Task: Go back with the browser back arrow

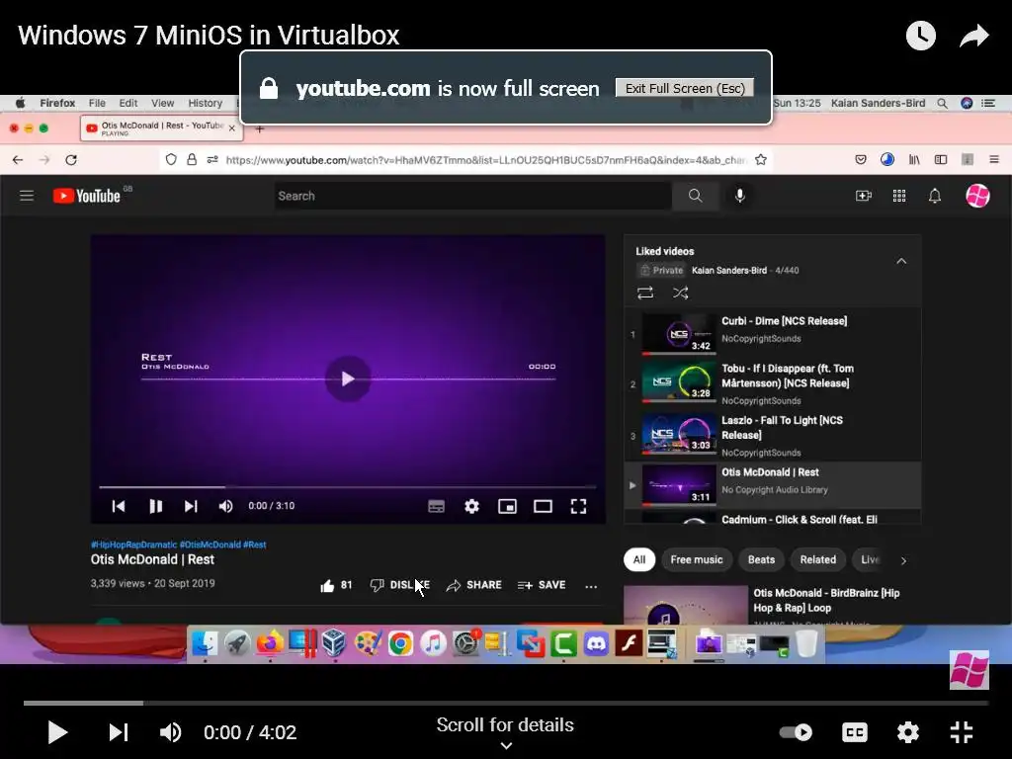Action: [18, 159]
